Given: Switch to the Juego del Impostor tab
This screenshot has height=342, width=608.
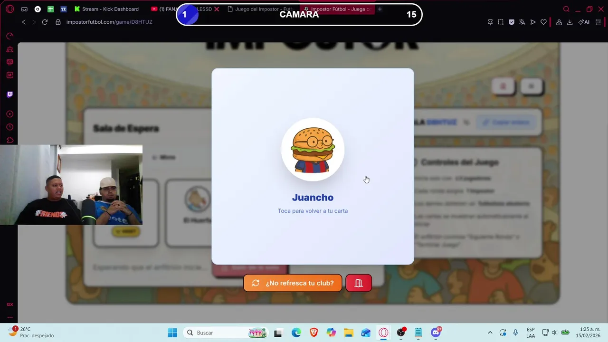Looking at the screenshot, I should tap(260, 9).
